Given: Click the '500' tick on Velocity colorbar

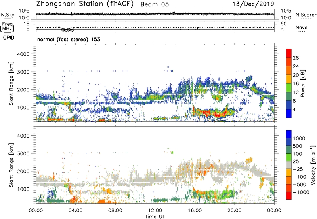Looking at the screenshot, I should [x=298, y=146].
